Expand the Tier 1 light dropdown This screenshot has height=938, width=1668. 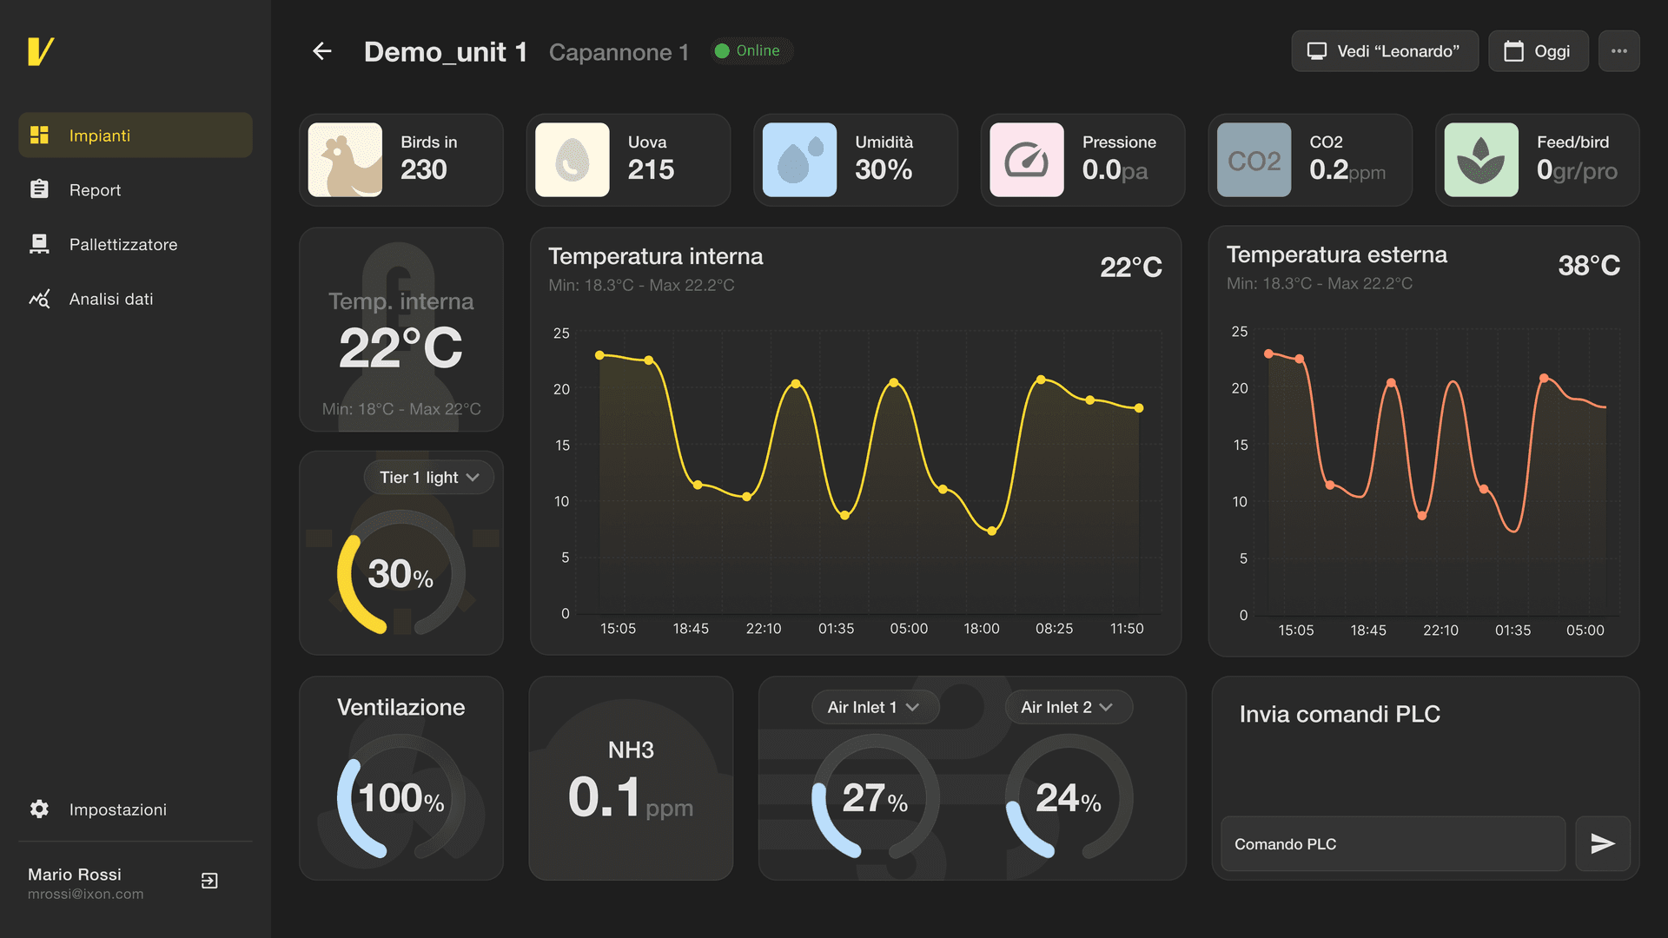(x=429, y=478)
